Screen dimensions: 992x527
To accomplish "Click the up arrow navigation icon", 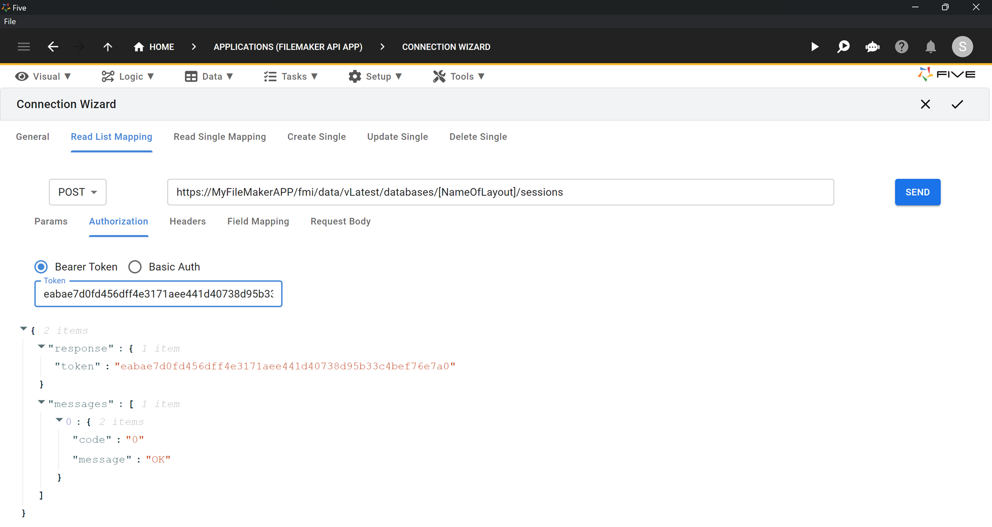I will (x=108, y=47).
